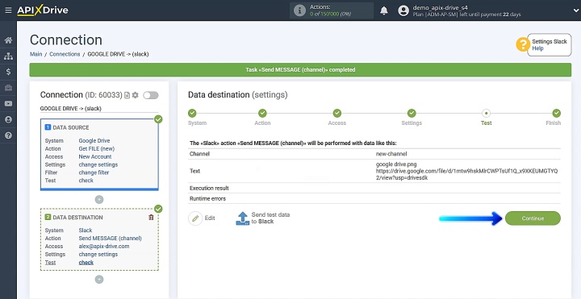Screen dimensions: 581x299
Task: Open the briefcase sidebar icon
Action: point(8,88)
